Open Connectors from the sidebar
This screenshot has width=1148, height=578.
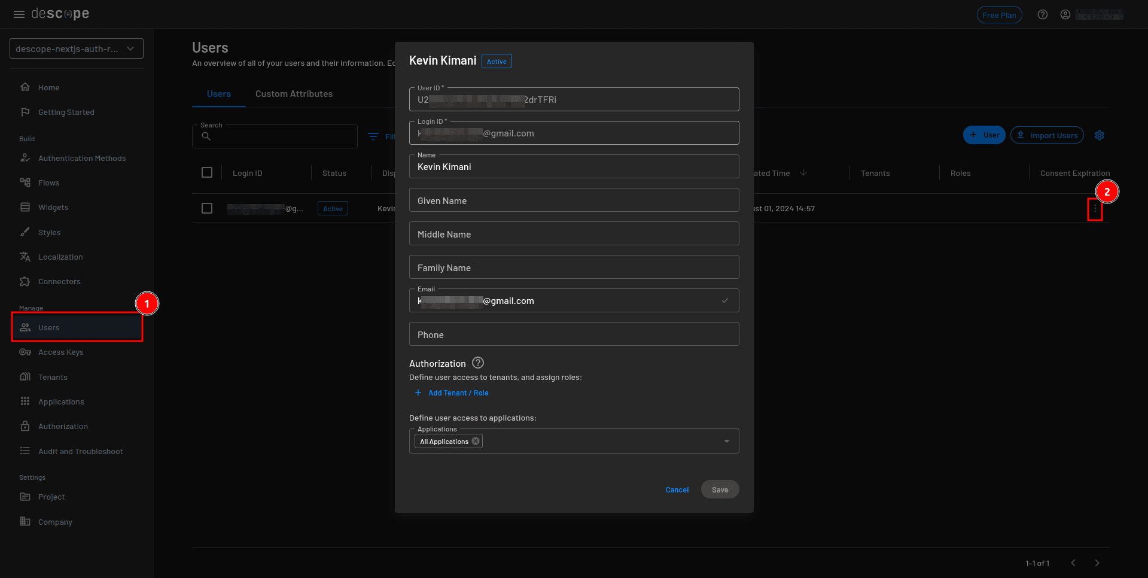click(59, 281)
